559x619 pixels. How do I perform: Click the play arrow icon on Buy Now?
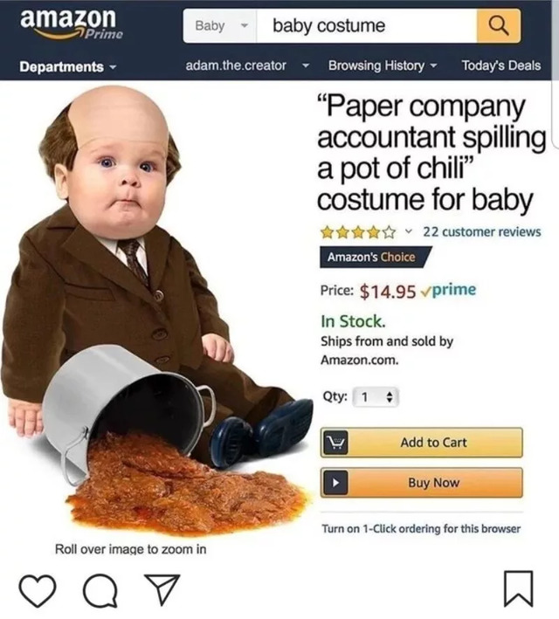(x=335, y=483)
